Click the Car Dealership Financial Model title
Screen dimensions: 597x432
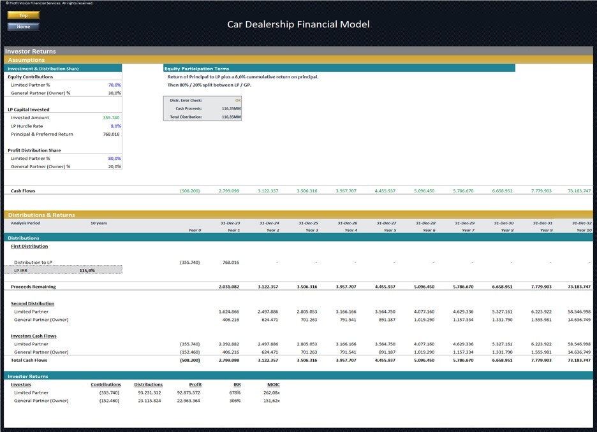[x=298, y=24]
